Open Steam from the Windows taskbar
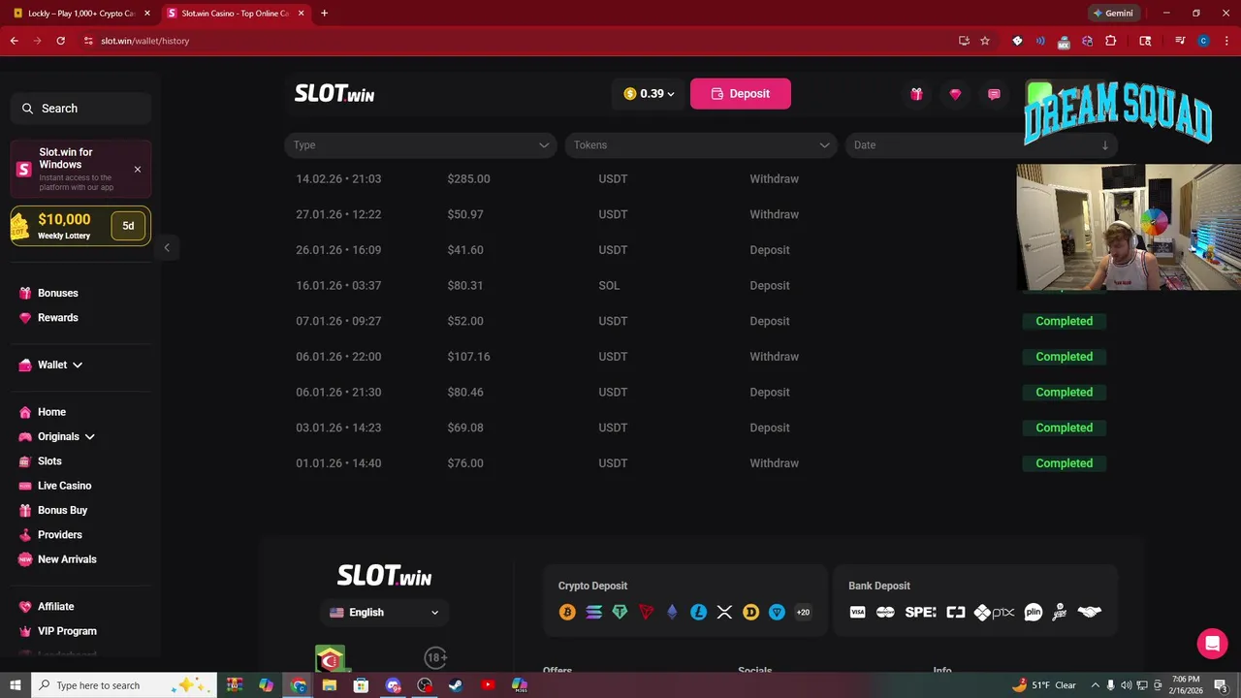Viewport: 1241px width, 698px height. click(456, 685)
